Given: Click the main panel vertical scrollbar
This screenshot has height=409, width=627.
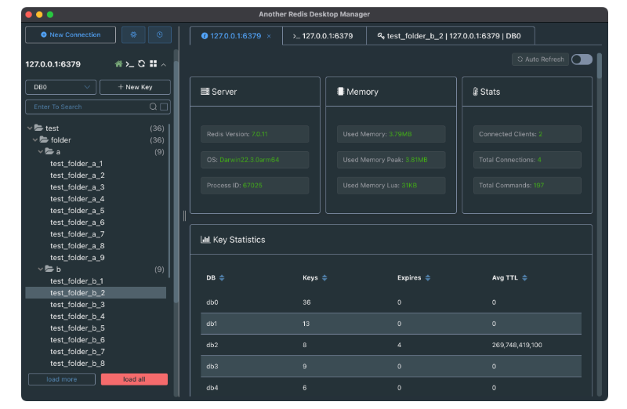Looking at the screenshot, I should click(600, 66).
